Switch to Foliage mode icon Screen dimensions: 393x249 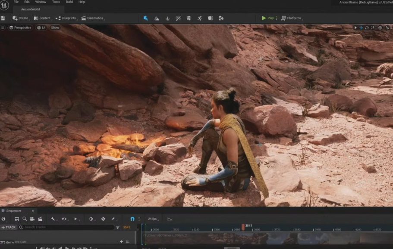tap(167, 18)
